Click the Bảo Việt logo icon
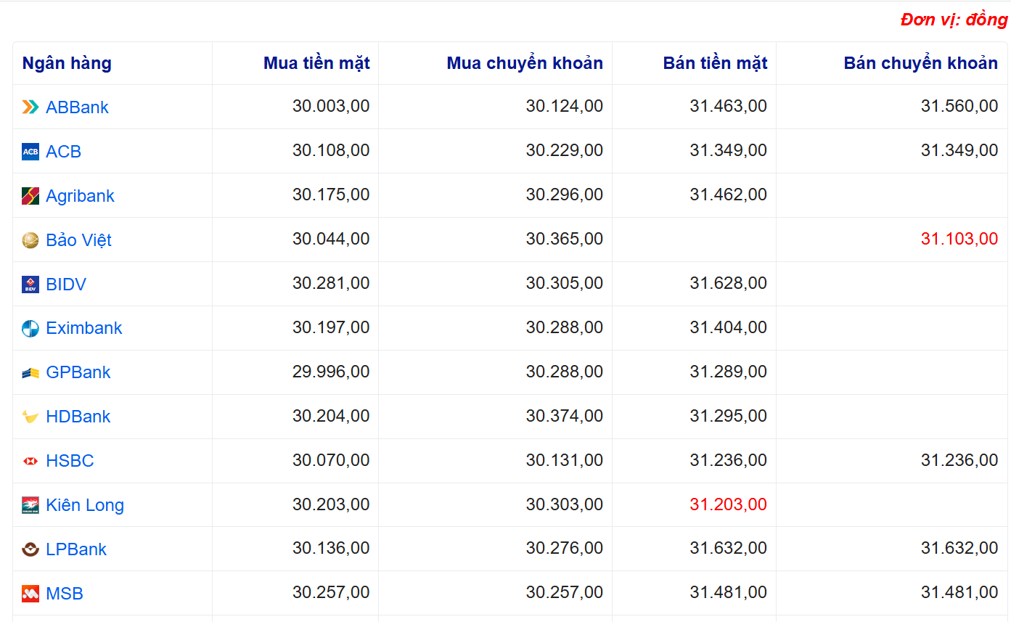The height and width of the screenshot is (622, 1011). pos(30,240)
